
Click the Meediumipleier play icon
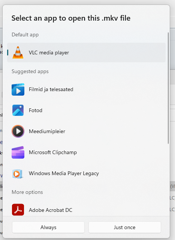(x=18, y=131)
